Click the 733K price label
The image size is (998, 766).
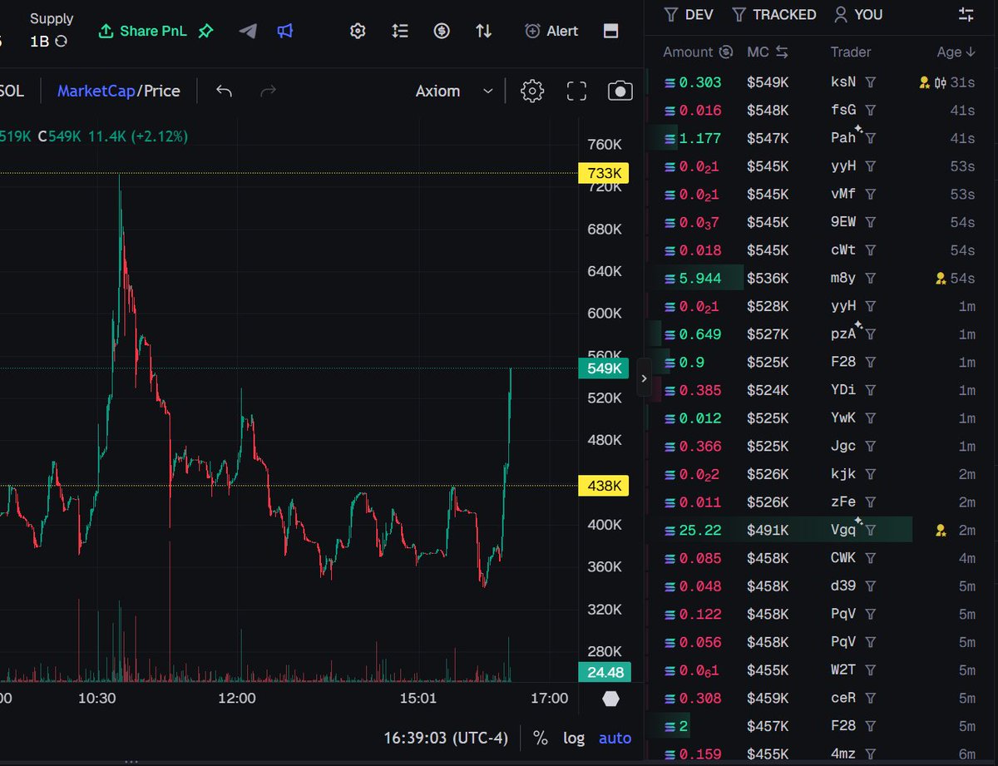coord(603,173)
